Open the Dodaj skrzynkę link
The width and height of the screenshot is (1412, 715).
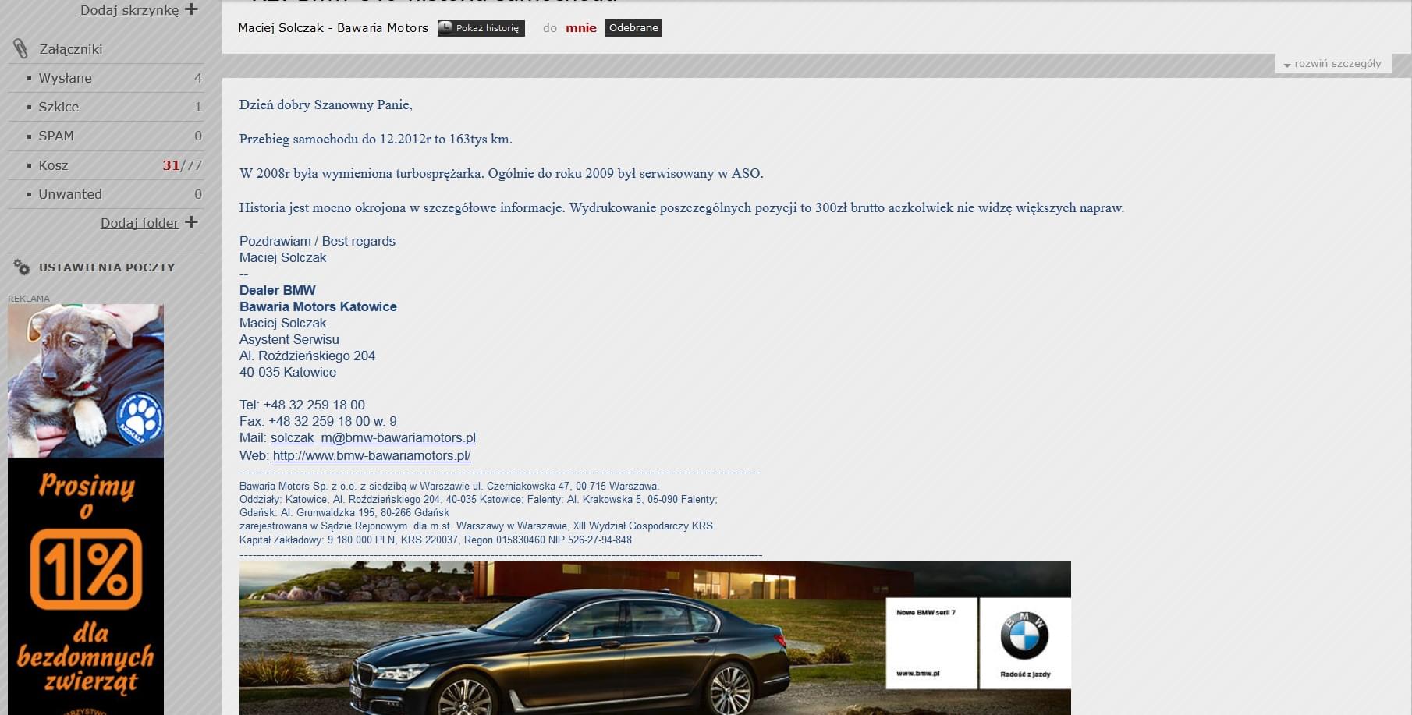point(129,10)
